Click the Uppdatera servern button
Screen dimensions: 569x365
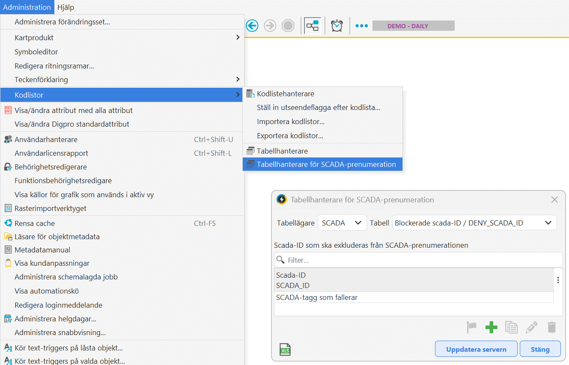tap(476, 349)
